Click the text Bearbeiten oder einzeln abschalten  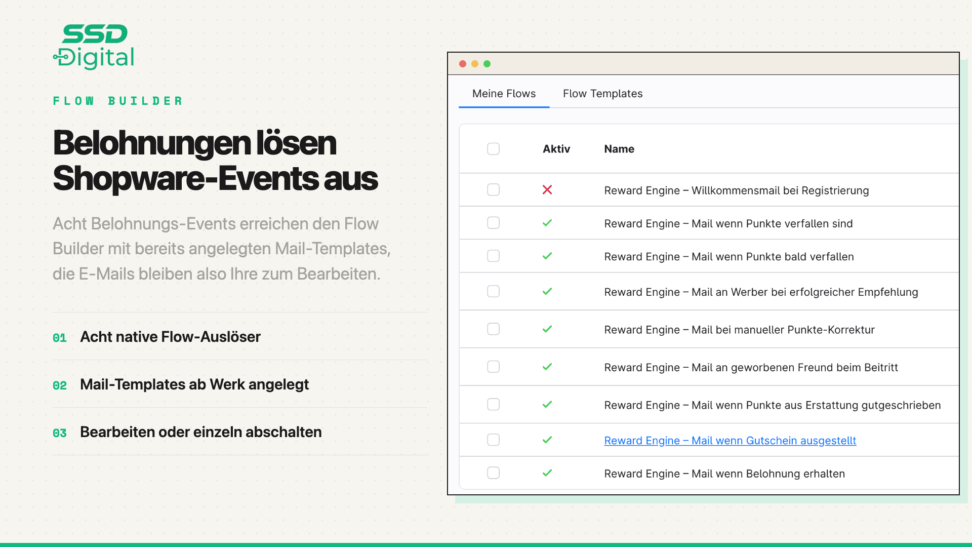point(201,432)
